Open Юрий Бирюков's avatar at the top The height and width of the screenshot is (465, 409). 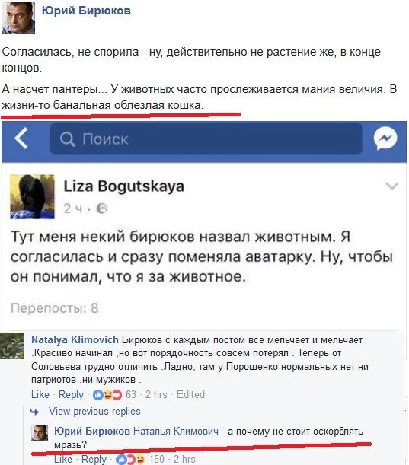(x=18, y=18)
